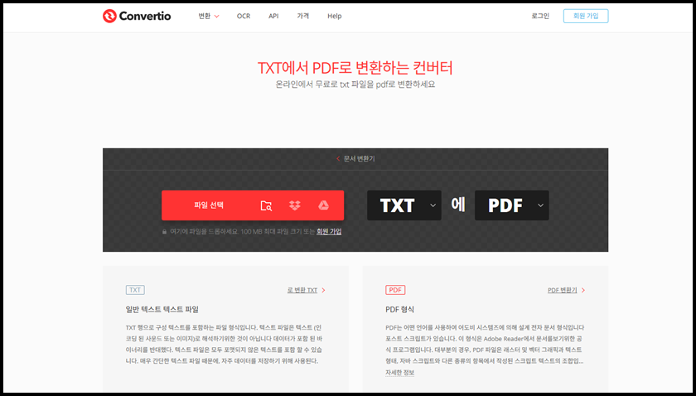Open the file browser folder icon
The width and height of the screenshot is (696, 396).
tap(266, 205)
